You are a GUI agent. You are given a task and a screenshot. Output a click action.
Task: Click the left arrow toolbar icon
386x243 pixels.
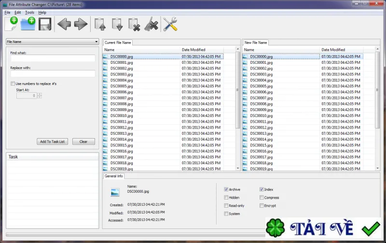[x=64, y=24]
